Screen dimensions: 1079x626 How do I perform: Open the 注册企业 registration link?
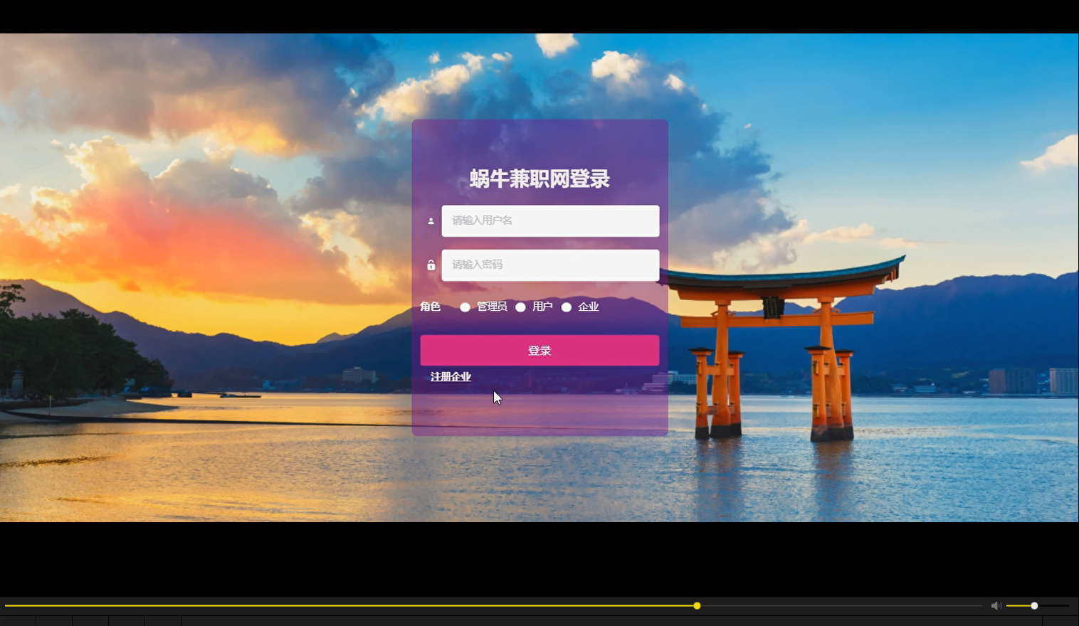click(x=450, y=377)
